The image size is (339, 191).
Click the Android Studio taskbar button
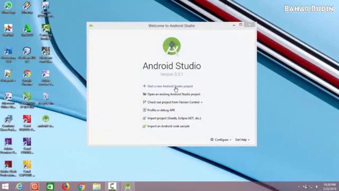[x=128, y=186]
